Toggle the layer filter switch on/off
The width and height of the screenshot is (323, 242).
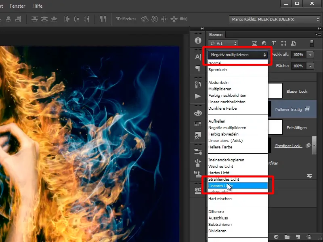[312, 43]
